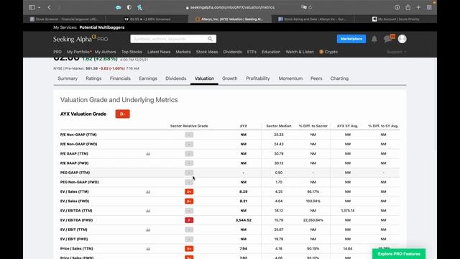Open the Latest News menu

tap(159, 52)
